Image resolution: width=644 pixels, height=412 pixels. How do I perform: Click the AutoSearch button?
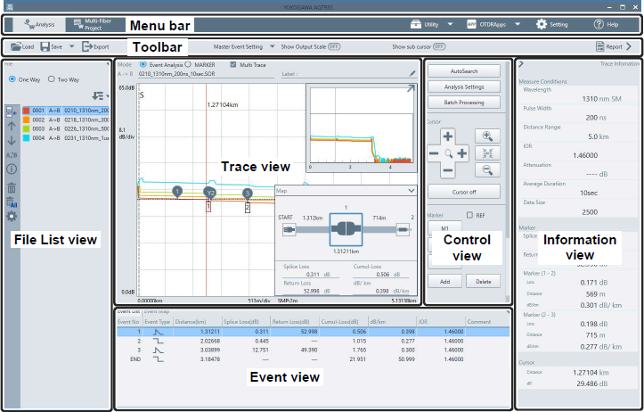463,70
